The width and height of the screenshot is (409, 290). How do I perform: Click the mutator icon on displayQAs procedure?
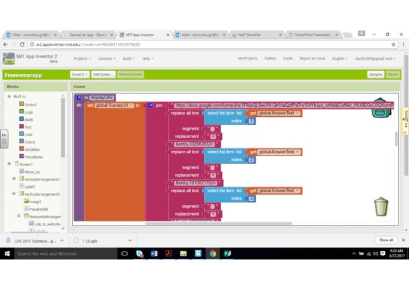pyautogui.click(x=79, y=97)
